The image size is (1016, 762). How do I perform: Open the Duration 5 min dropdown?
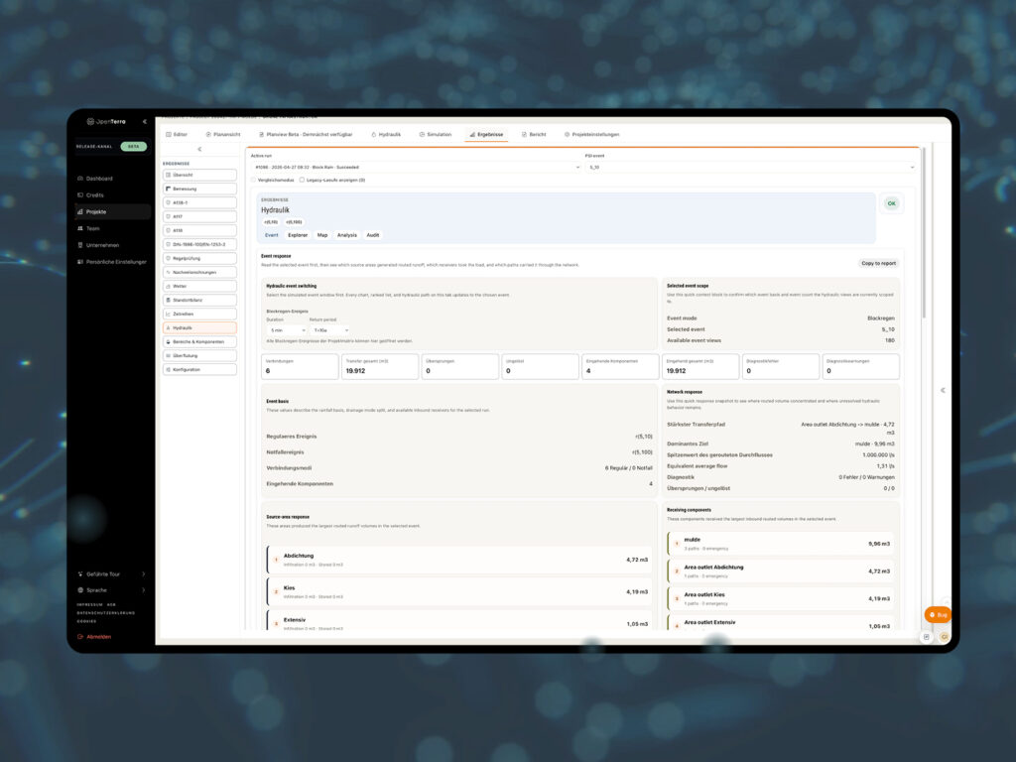coord(286,330)
